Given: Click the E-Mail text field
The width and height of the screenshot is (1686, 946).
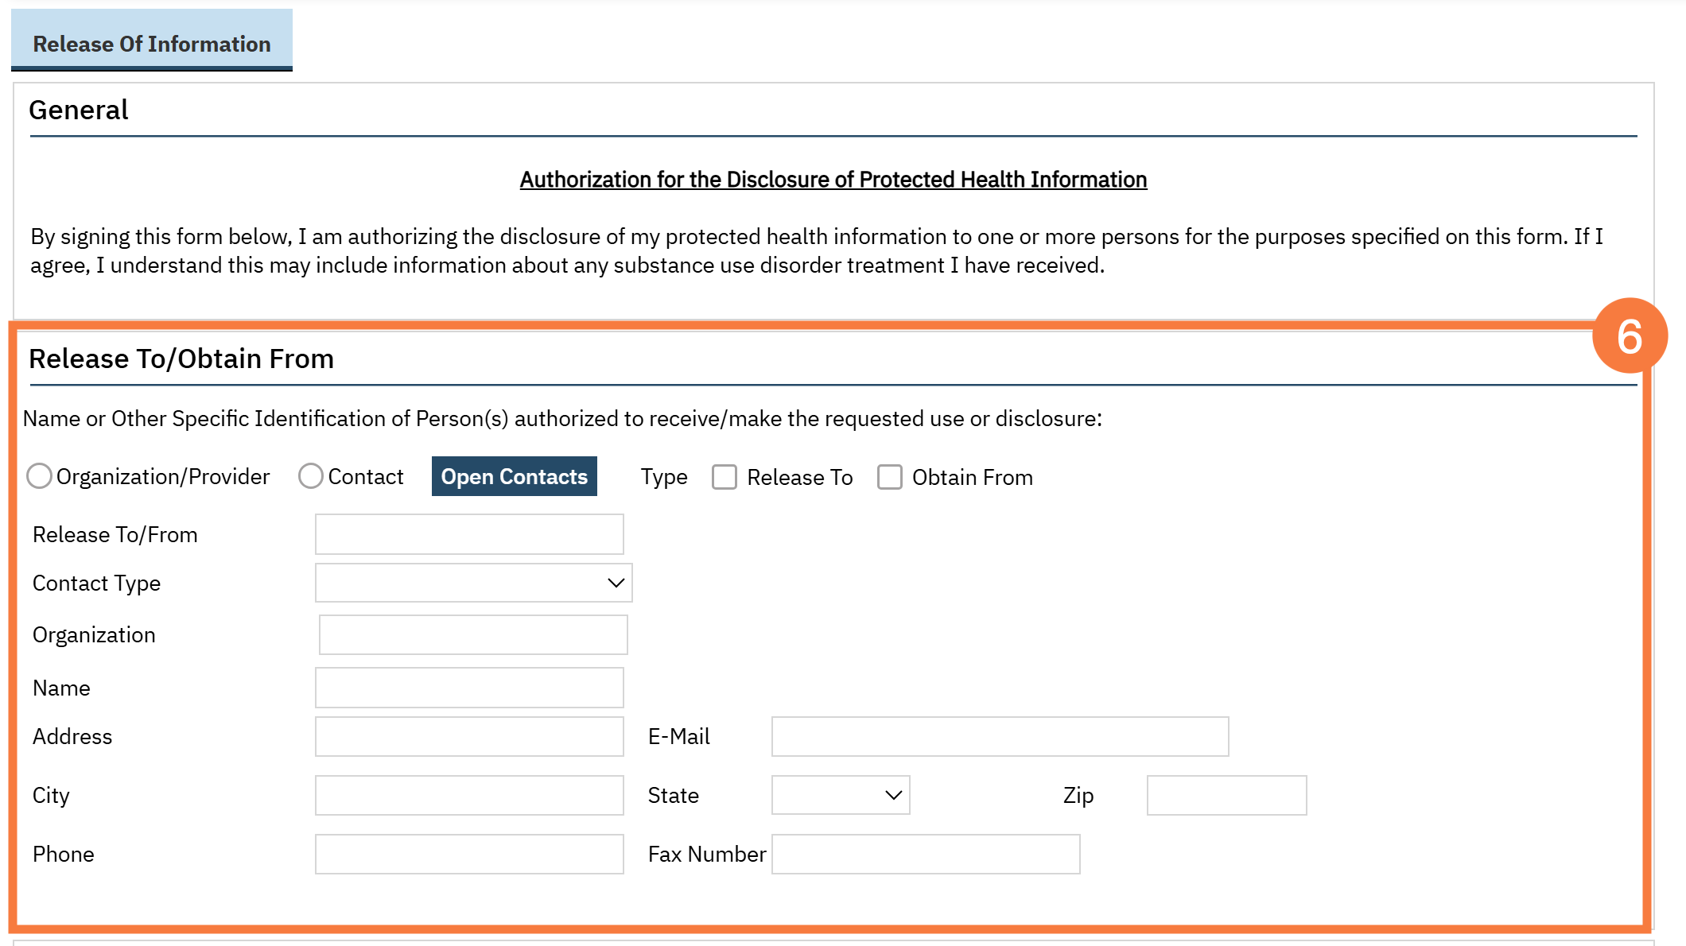Looking at the screenshot, I should (1000, 736).
